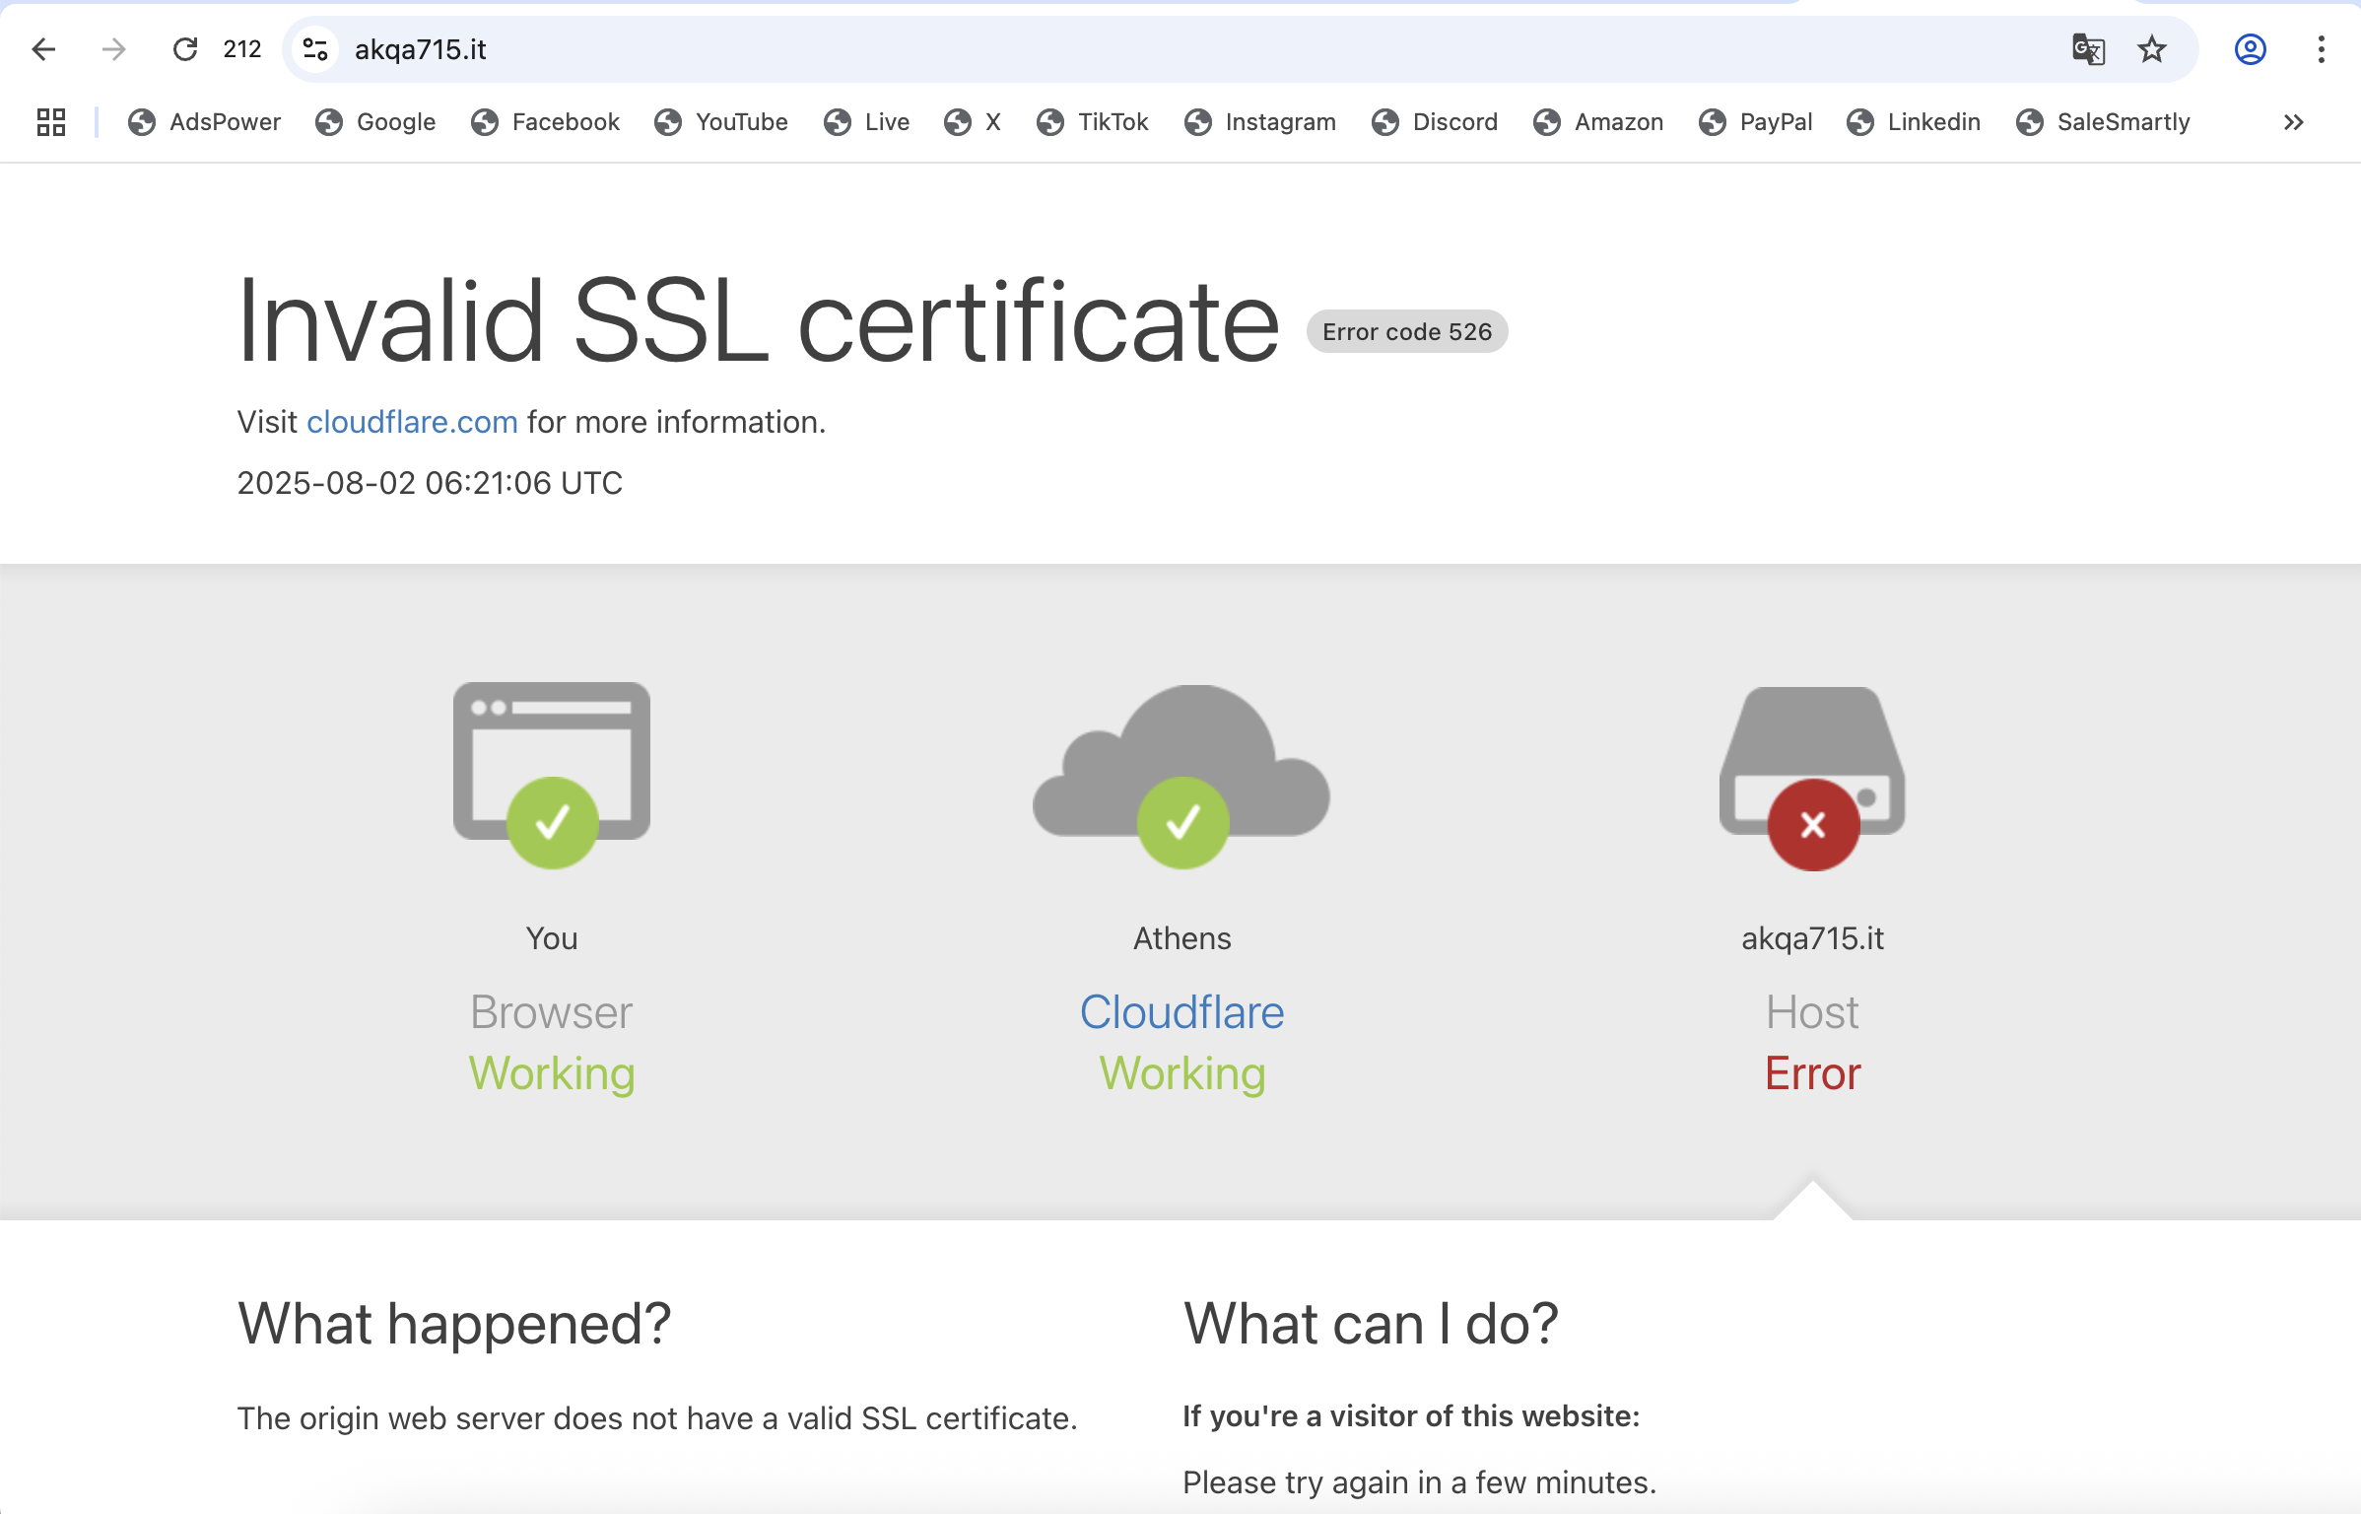Click 'If you're a visitor of this website:' text
This screenshot has height=1514, width=2361.
pos(1411,1416)
